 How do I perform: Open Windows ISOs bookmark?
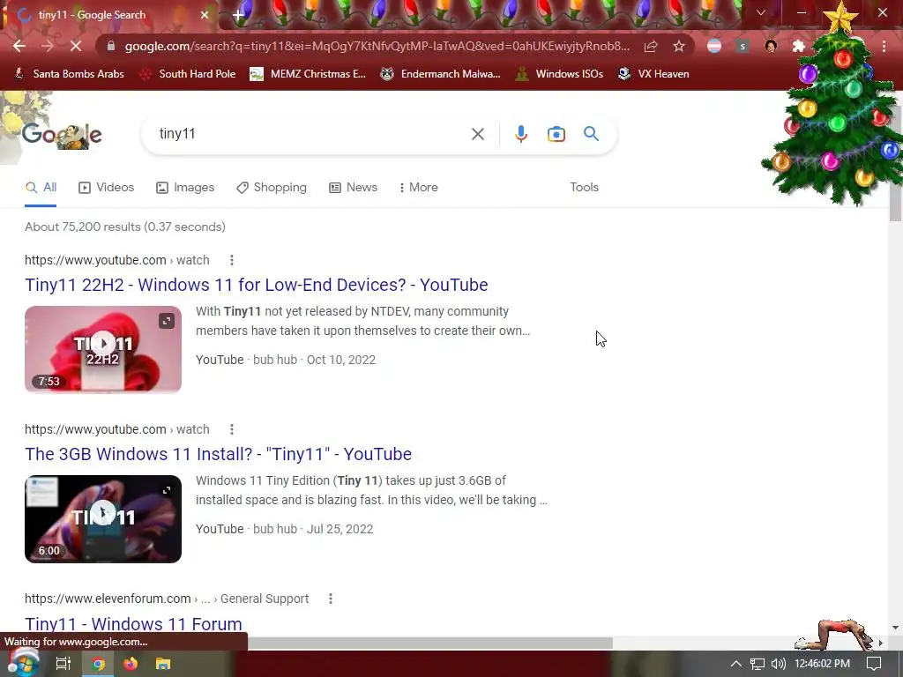point(559,74)
